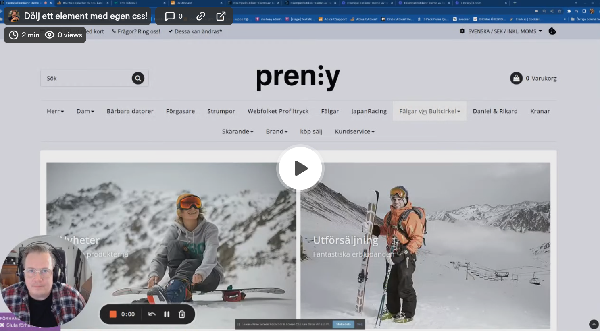This screenshot has height=331, width=600.
Task: Copy video link with chain icon
Action: tap(201, 16)
